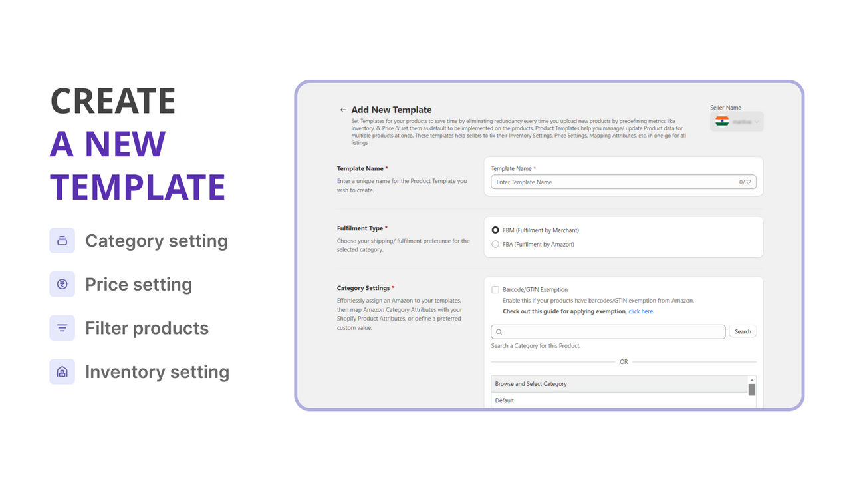Go back using the arrow beside Add New Template
The image size is (851, 479).
pos(343,110)
